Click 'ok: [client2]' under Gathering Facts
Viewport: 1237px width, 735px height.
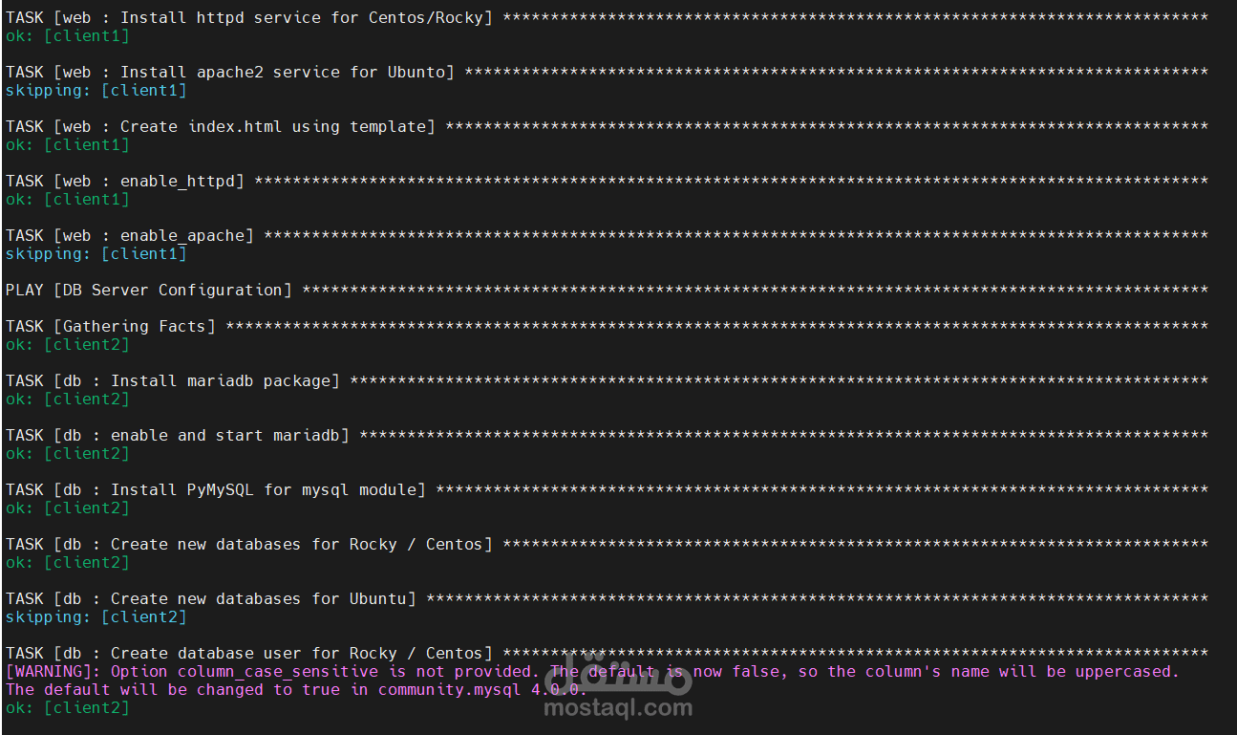click(68, 345)
